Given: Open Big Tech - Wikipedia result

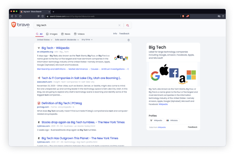Looking at the screenshot, I should click(x=56, y=48).
